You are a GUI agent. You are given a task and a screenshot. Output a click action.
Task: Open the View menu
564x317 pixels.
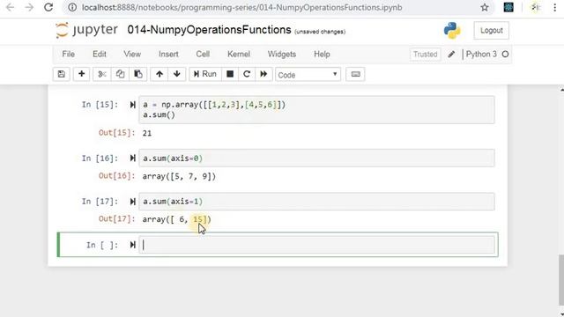pos(132,55)
